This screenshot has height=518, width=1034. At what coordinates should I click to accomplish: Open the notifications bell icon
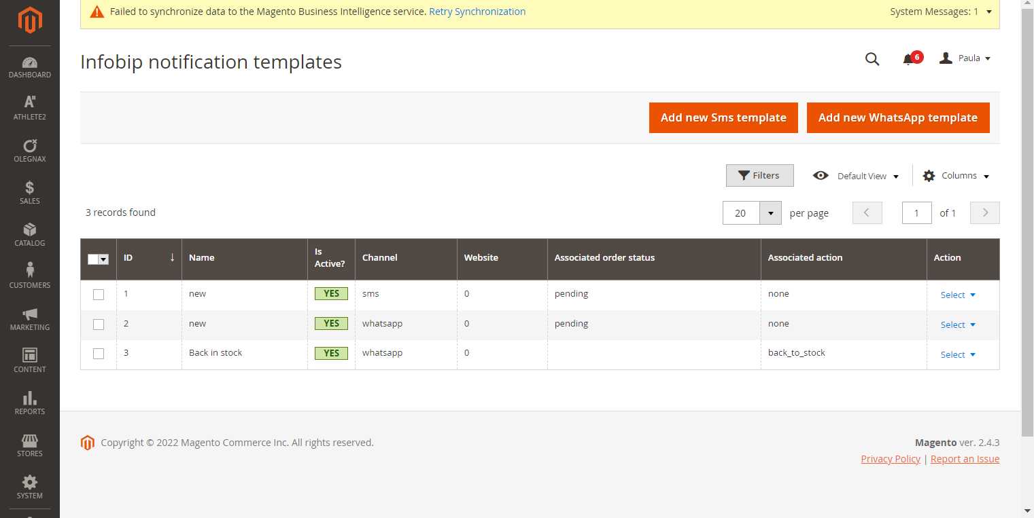tap(908, 60)
